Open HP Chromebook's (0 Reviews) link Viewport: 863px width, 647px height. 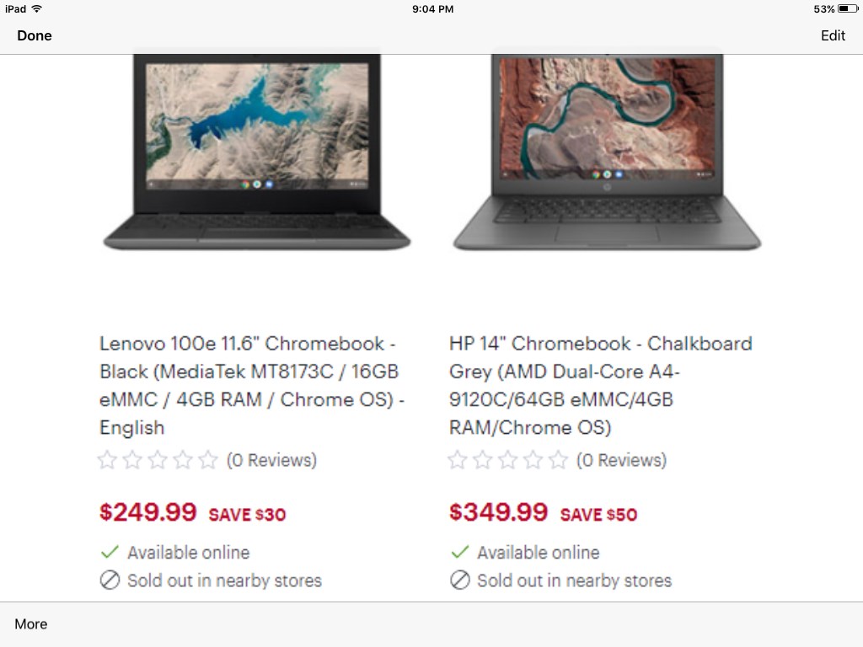(621, 460)
